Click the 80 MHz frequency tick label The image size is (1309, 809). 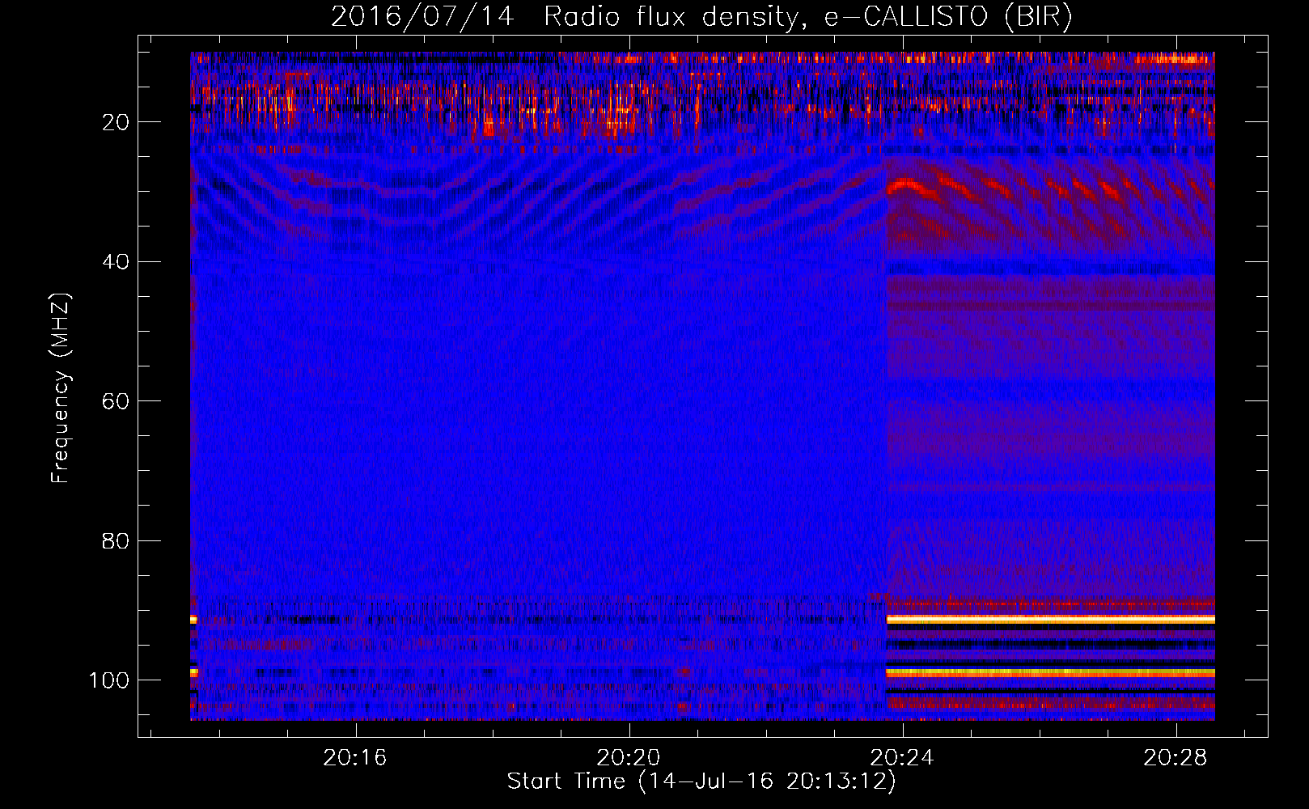[116, 540]
